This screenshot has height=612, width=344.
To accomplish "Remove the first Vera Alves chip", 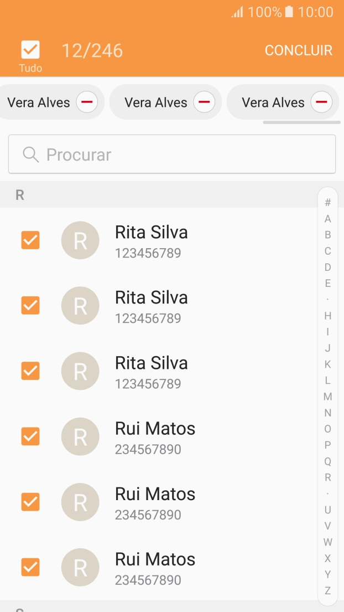I will [x=86, y=102].
